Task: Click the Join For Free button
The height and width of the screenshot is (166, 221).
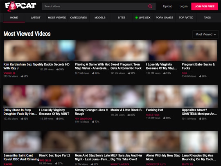Action: (x=205, y=6)
